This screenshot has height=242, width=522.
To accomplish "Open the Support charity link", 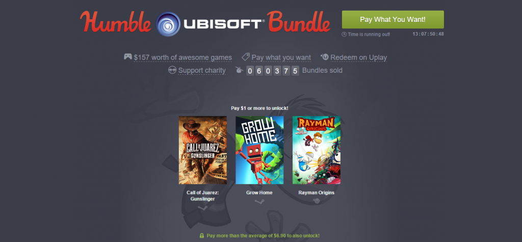I will coord(202,70).
